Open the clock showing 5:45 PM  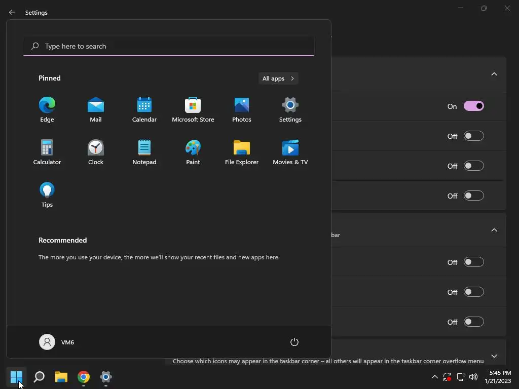[498, 377]
